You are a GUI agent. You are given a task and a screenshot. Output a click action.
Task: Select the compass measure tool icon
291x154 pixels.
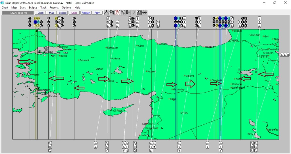106,13
